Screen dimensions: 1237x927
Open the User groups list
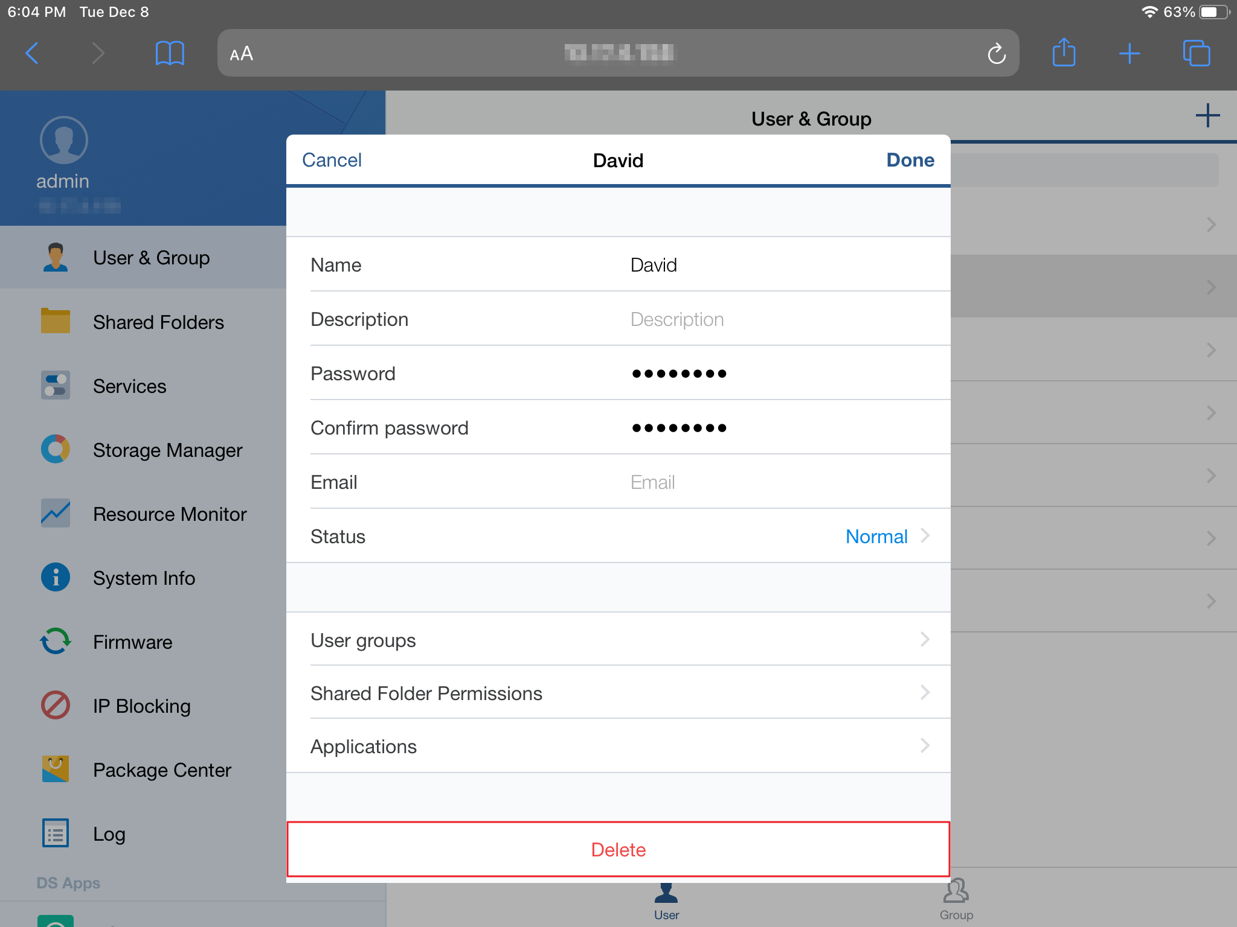[618, 640]
